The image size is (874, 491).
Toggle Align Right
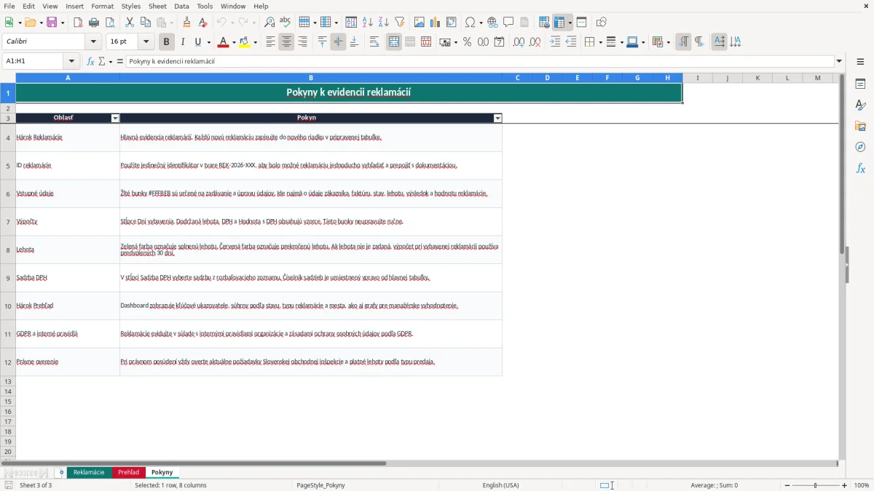(303, 42)
